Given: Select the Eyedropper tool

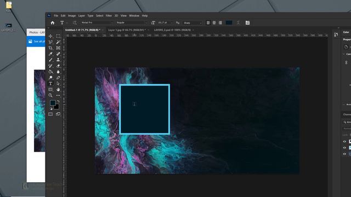Looking at the screenshot, I should [x=50, y=54].
